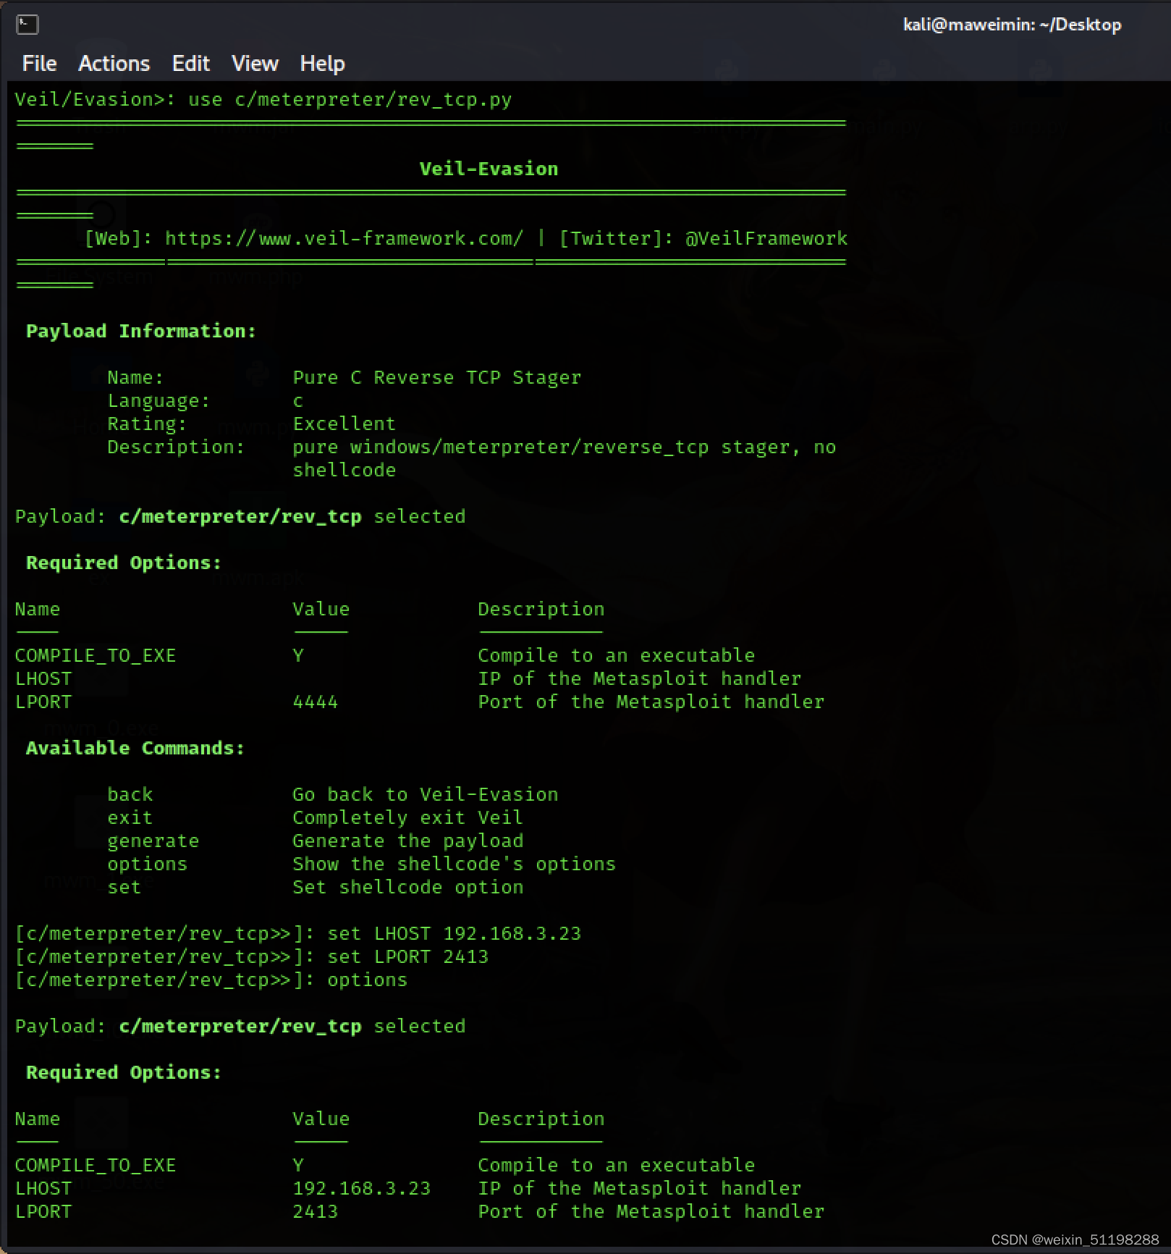The height and width of the screenshot is (1254, 1171).
Task: Click the 'generate' command name
Action: click(153, 841)
